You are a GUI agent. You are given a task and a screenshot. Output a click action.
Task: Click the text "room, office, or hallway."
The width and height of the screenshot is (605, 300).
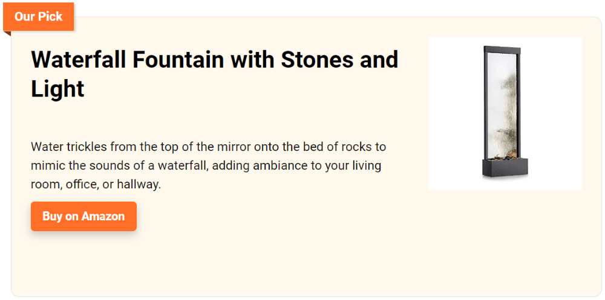click(96, 184)
